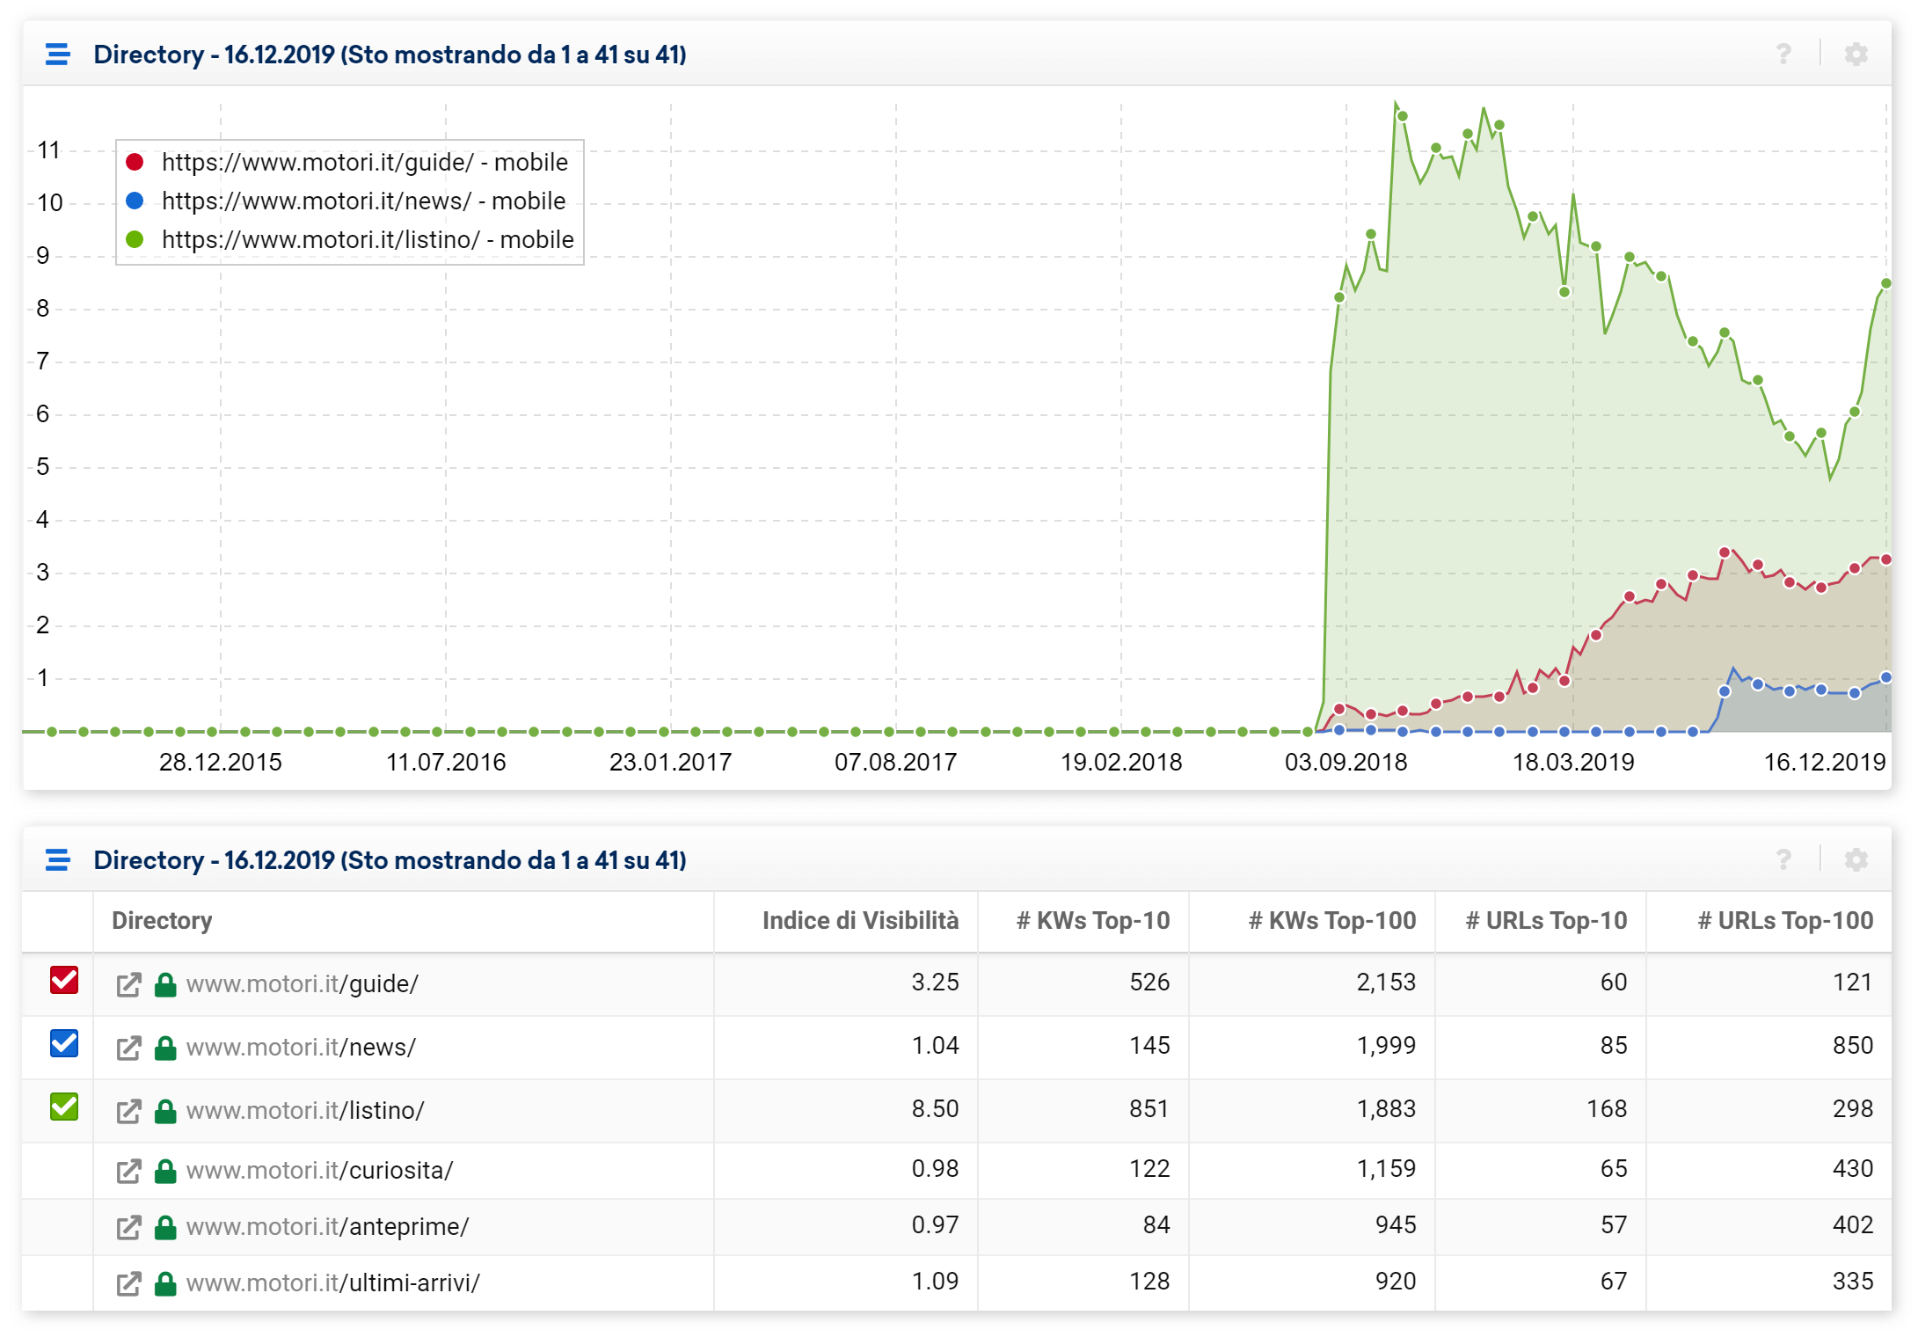This screenshot has height=1337, width=1918.
Task: Click green lock icon of curiosita/ row
Action: (x=165, y=1171)
